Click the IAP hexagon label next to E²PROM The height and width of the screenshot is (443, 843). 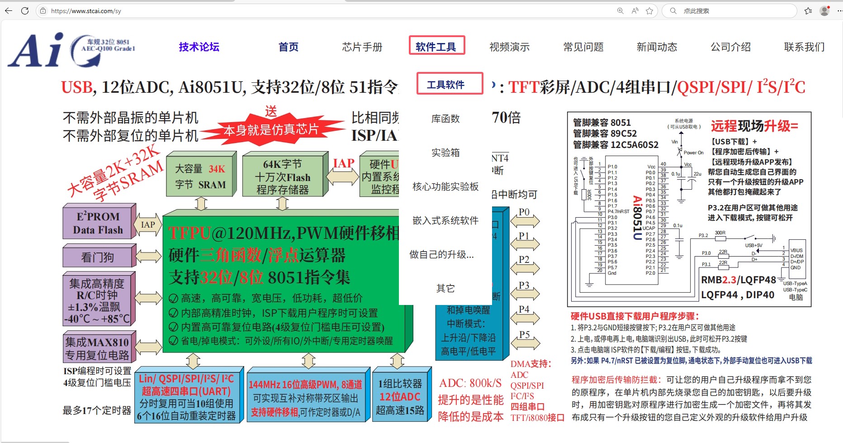click(x=148, y=224)
